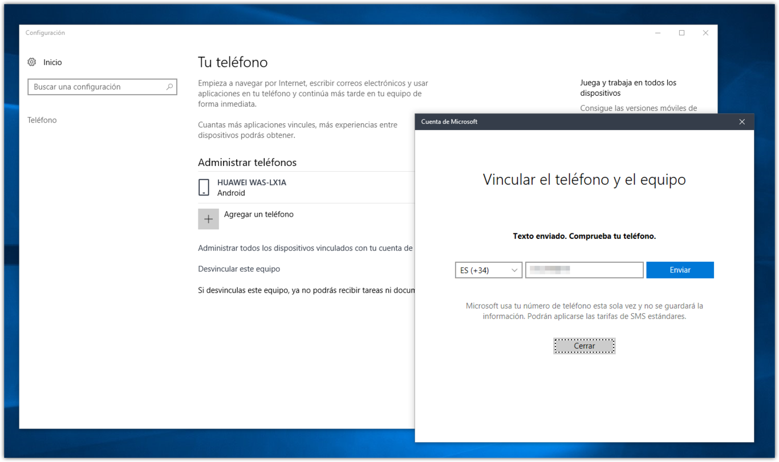Click Juega y trabaja en todos los dispositivos
The height and width of the screenshot is (462, 779).
[628, 88]
